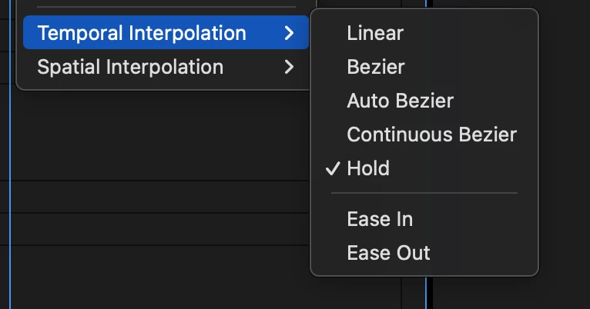Image resolution: width=590 pixels, height=309 pixels.
Task: Set interpolation to Auto Bezier
Action: click(400, 101)
